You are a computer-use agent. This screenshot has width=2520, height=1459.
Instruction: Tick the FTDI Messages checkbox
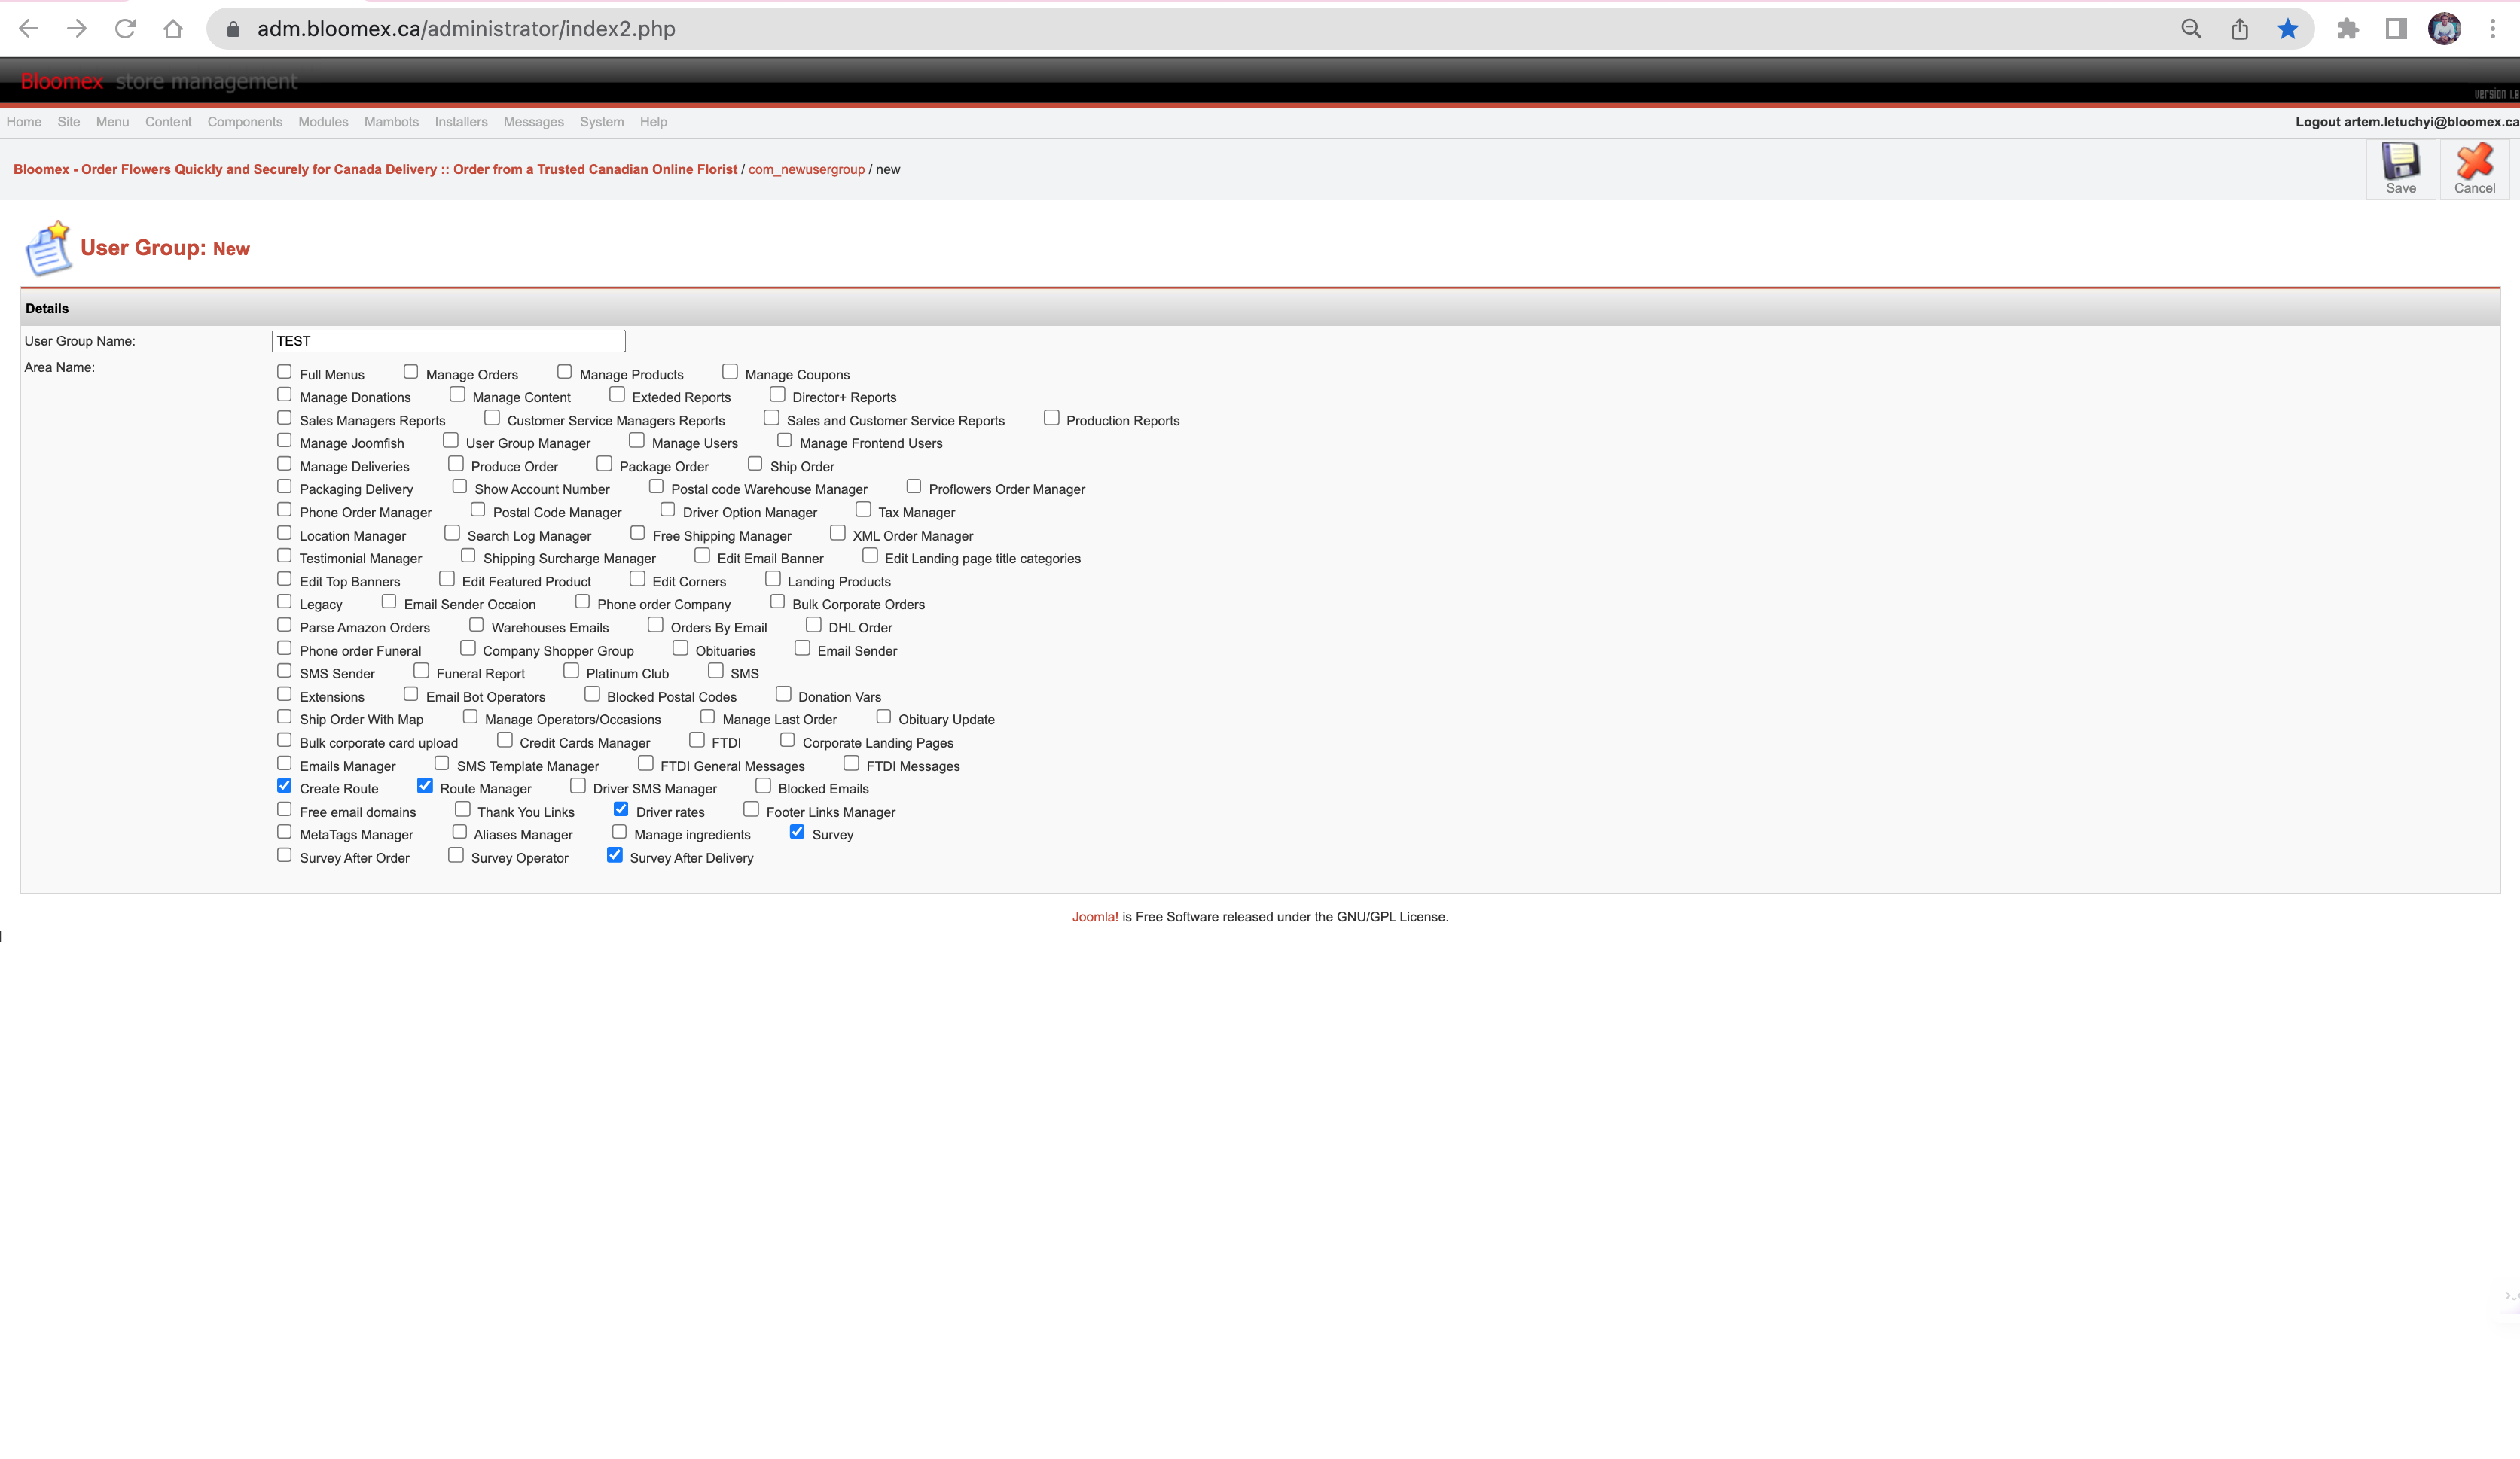[851, 763]
